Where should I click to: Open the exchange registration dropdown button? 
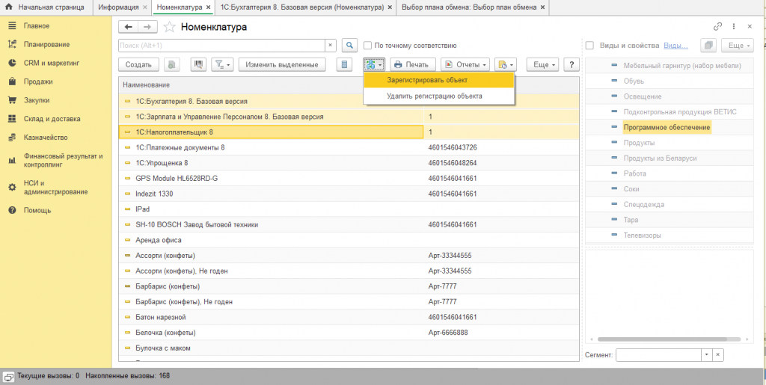[374, 64]
